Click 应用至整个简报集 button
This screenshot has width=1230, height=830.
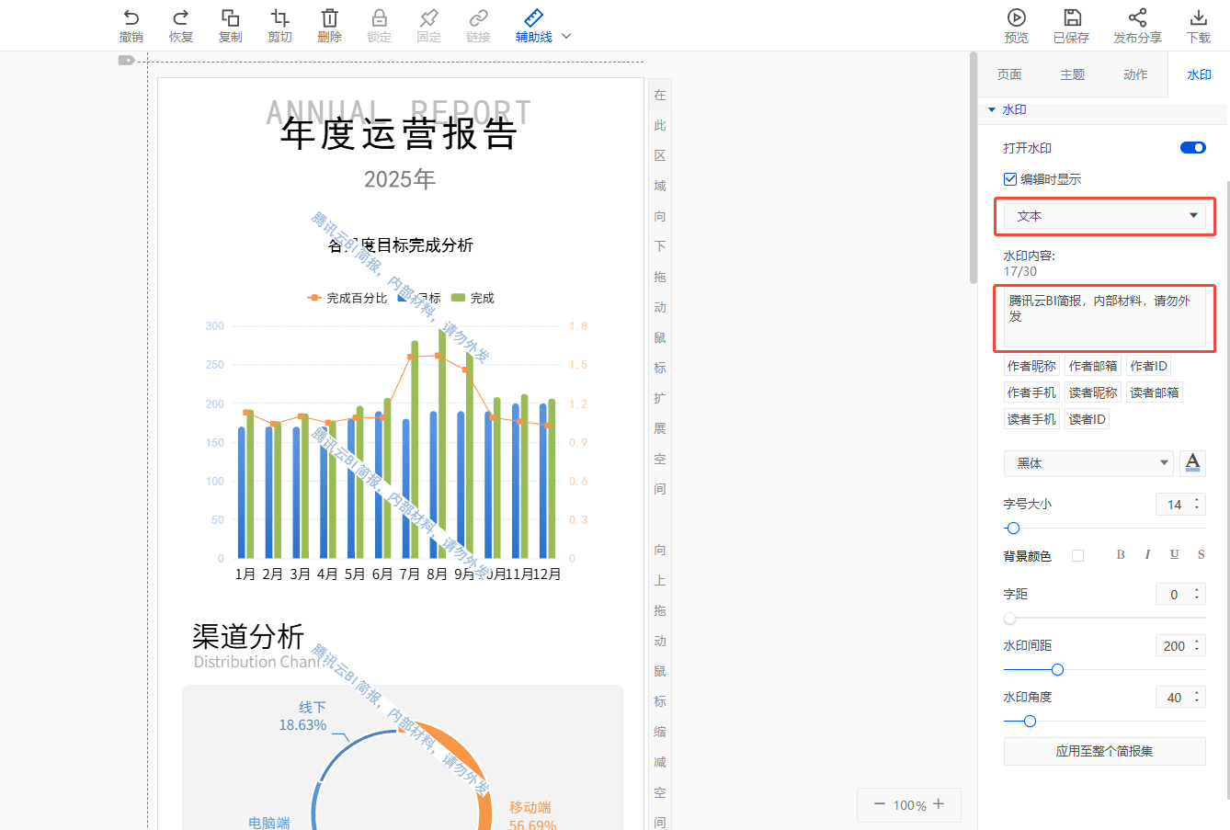point(1104,751)
